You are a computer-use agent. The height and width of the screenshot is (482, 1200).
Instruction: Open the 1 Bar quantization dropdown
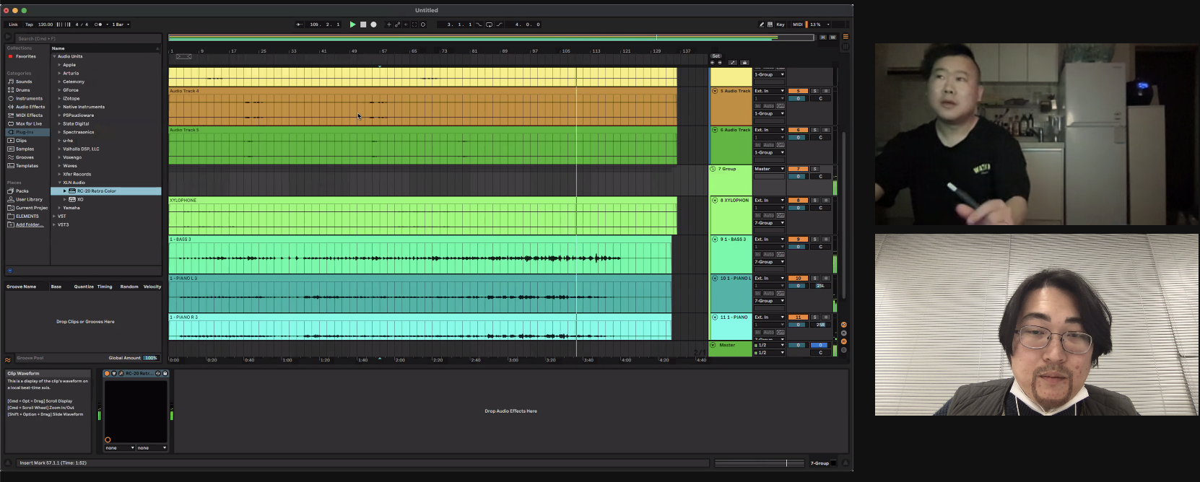pos(121,25)
